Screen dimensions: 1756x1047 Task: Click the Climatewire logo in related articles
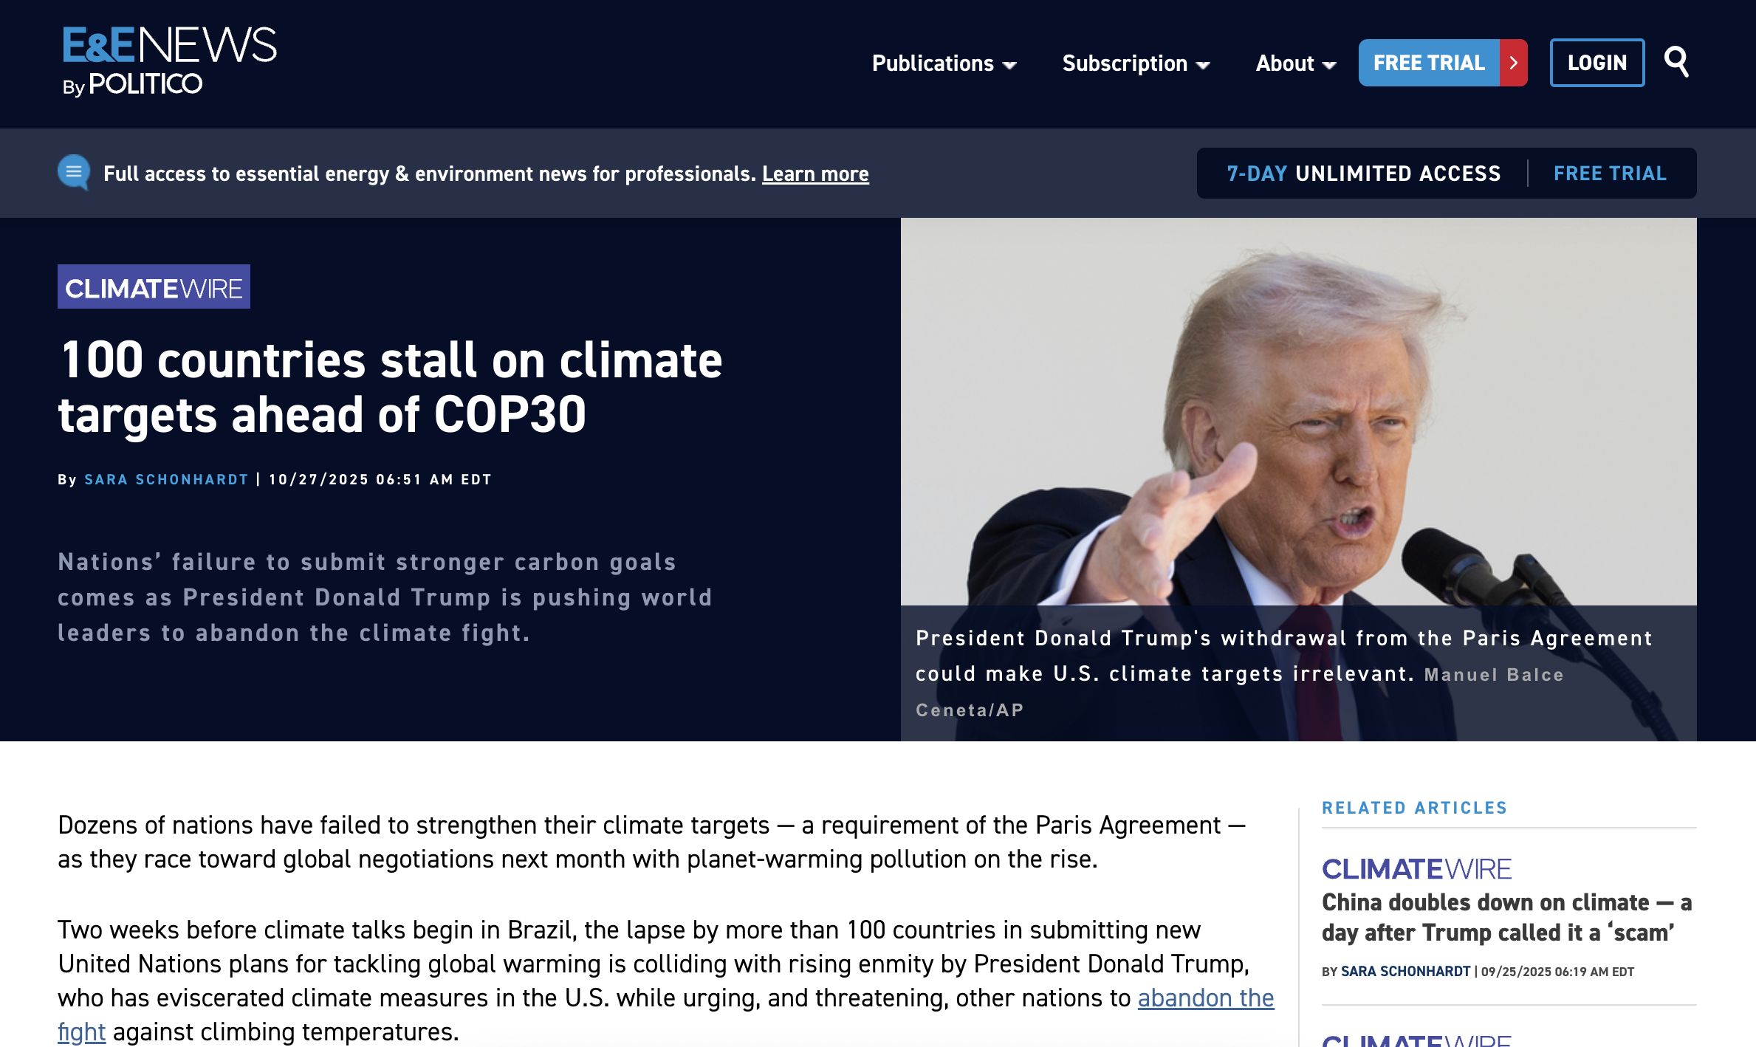(x=1416, y=869)
